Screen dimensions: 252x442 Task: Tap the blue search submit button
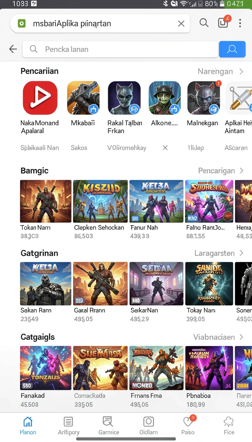pos(232,49)
